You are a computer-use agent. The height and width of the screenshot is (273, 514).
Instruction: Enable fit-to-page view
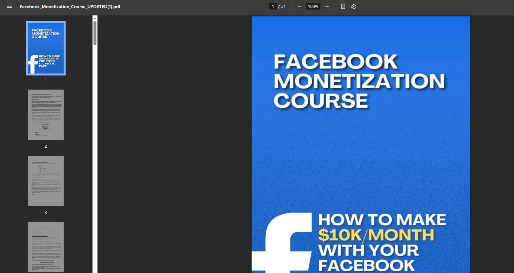[342, 6]
